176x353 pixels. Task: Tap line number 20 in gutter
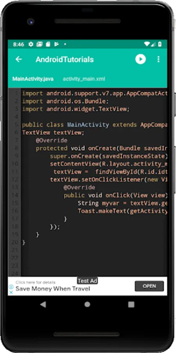click(15, 242)
